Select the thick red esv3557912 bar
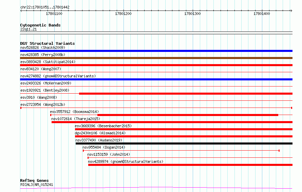Image resolution: width=302 pixels, height=192 pixels. click(188, 115)
